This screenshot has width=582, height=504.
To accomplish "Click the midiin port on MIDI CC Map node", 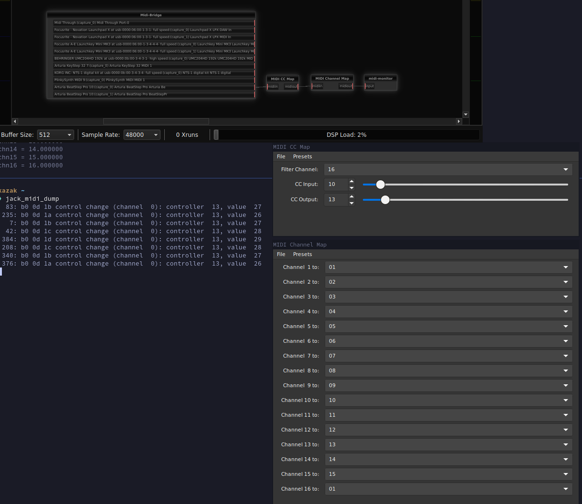I will click(x=273, y=86).
